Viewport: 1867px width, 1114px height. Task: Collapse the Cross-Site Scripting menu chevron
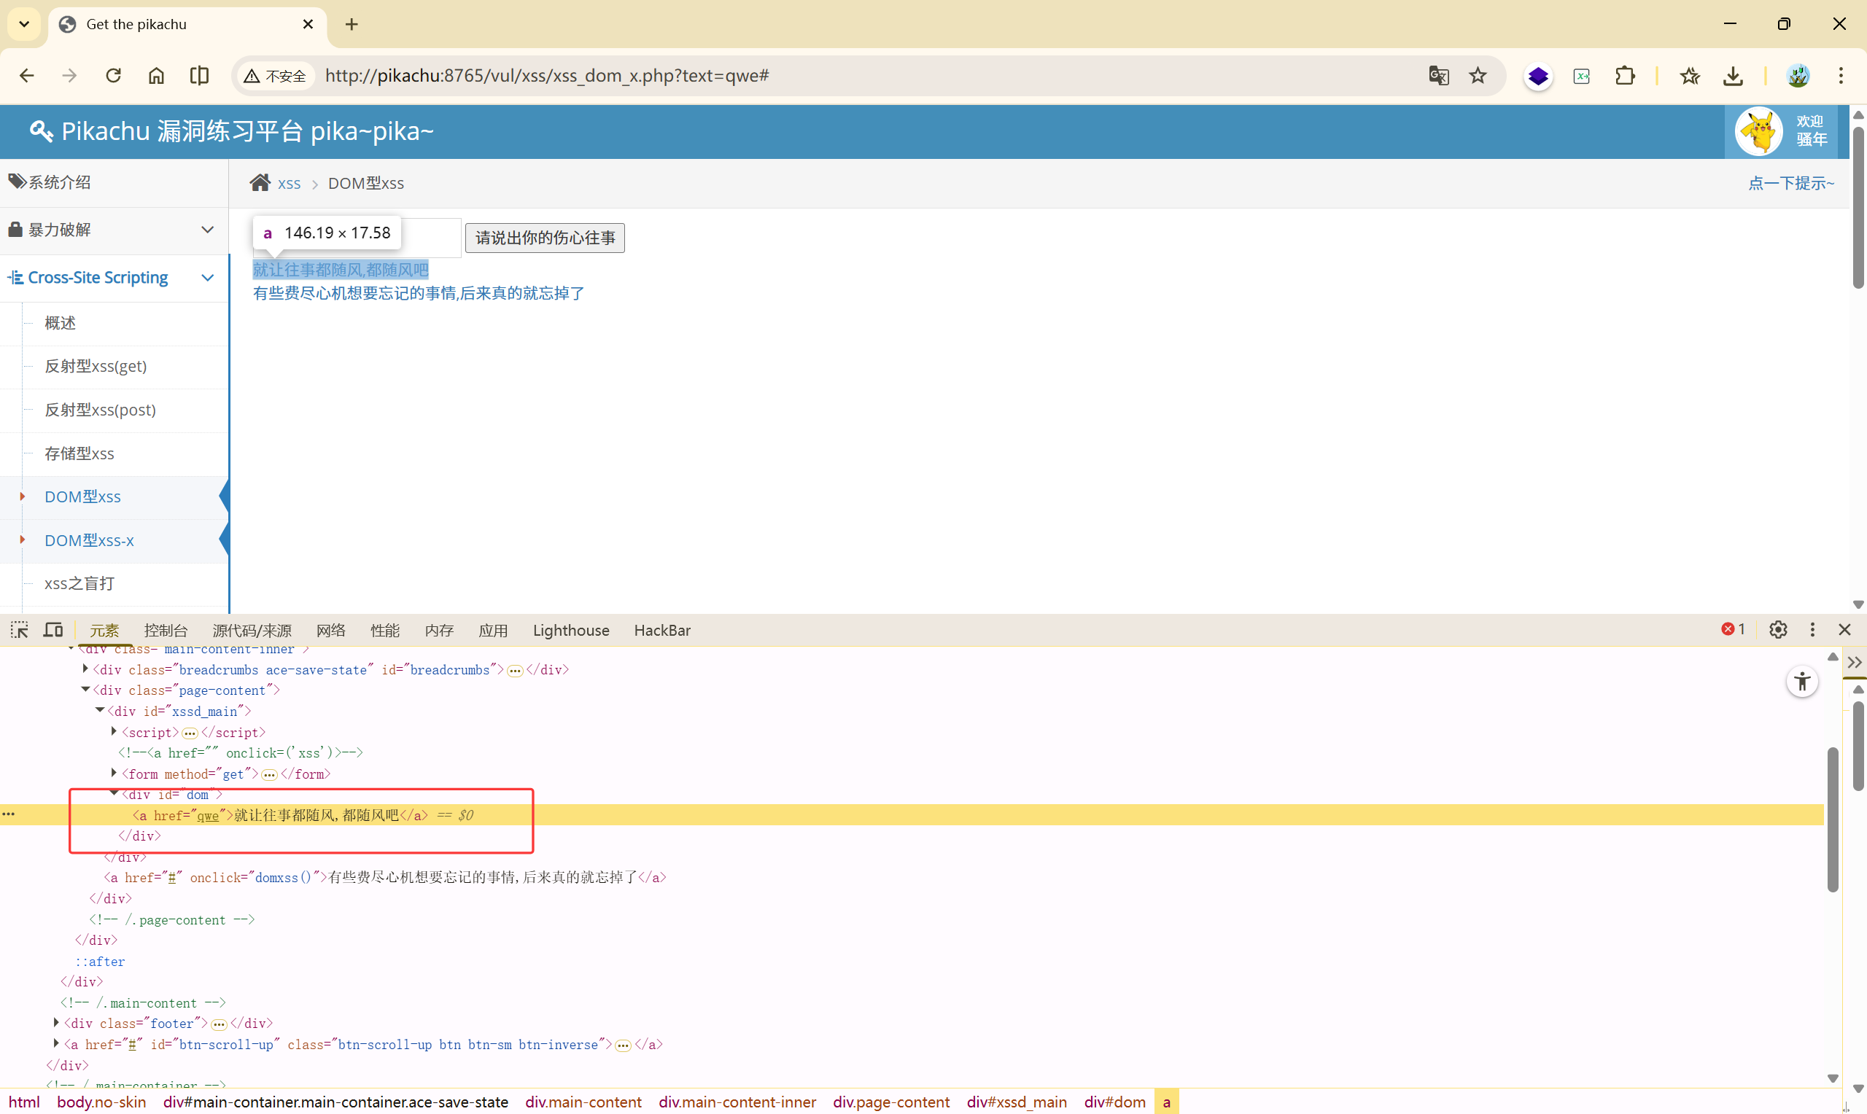tap(208, 278)
